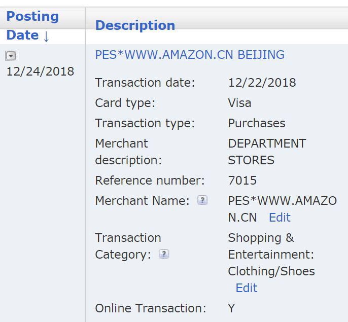The image size is (348, 322).
Task: Click help icon beside Merchant Name
Action: [202, 200]
